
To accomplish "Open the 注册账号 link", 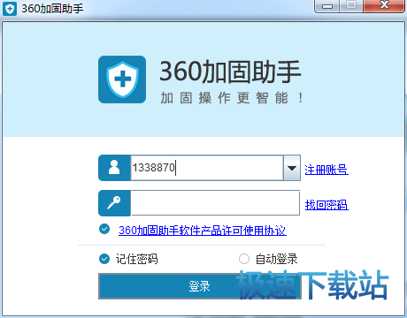I will click(x=326, y=170).
